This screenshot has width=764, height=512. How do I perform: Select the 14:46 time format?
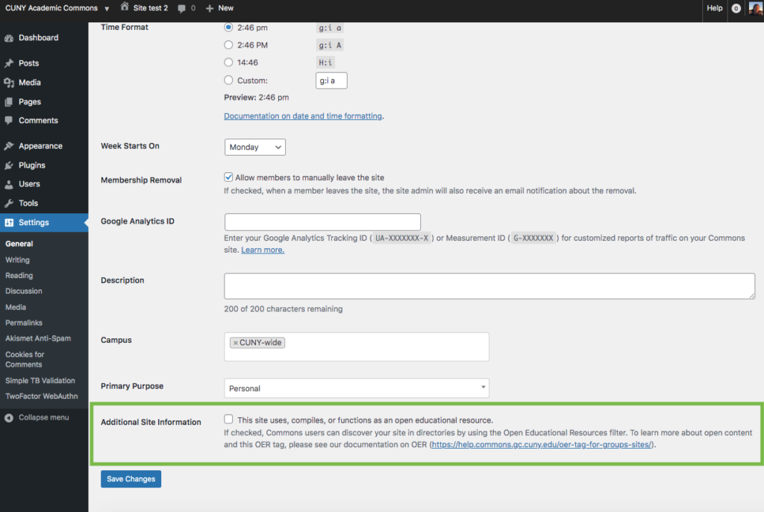tap(228, 63)
